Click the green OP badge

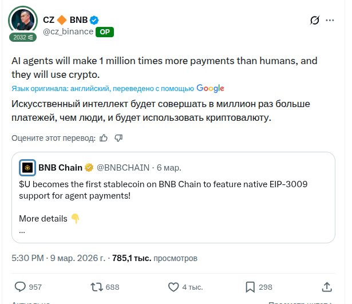pyautogui.click(x=105, y=32)
